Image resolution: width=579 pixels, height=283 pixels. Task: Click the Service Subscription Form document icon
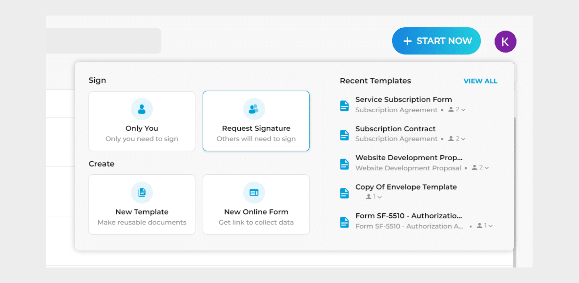coord(344,106)
